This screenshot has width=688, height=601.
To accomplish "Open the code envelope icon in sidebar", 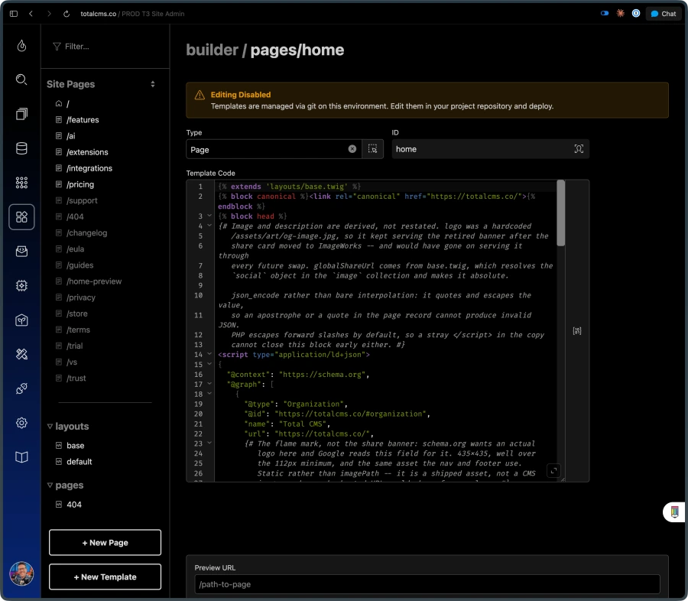I will [21, 251].
